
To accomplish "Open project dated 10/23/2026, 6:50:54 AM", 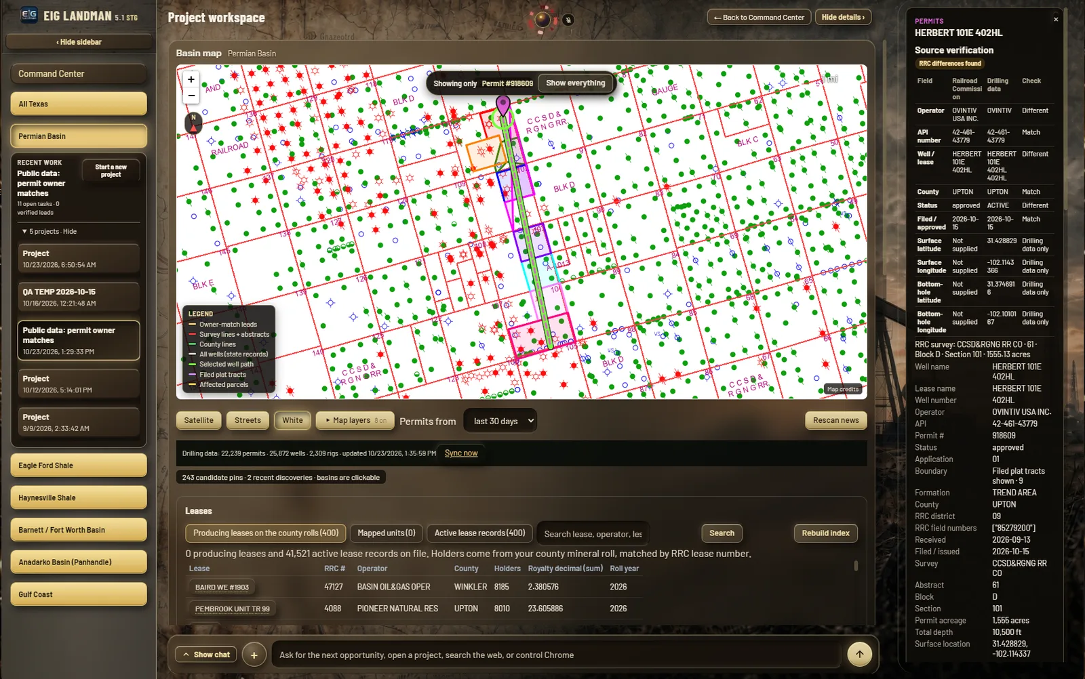I will coord(79,259).
